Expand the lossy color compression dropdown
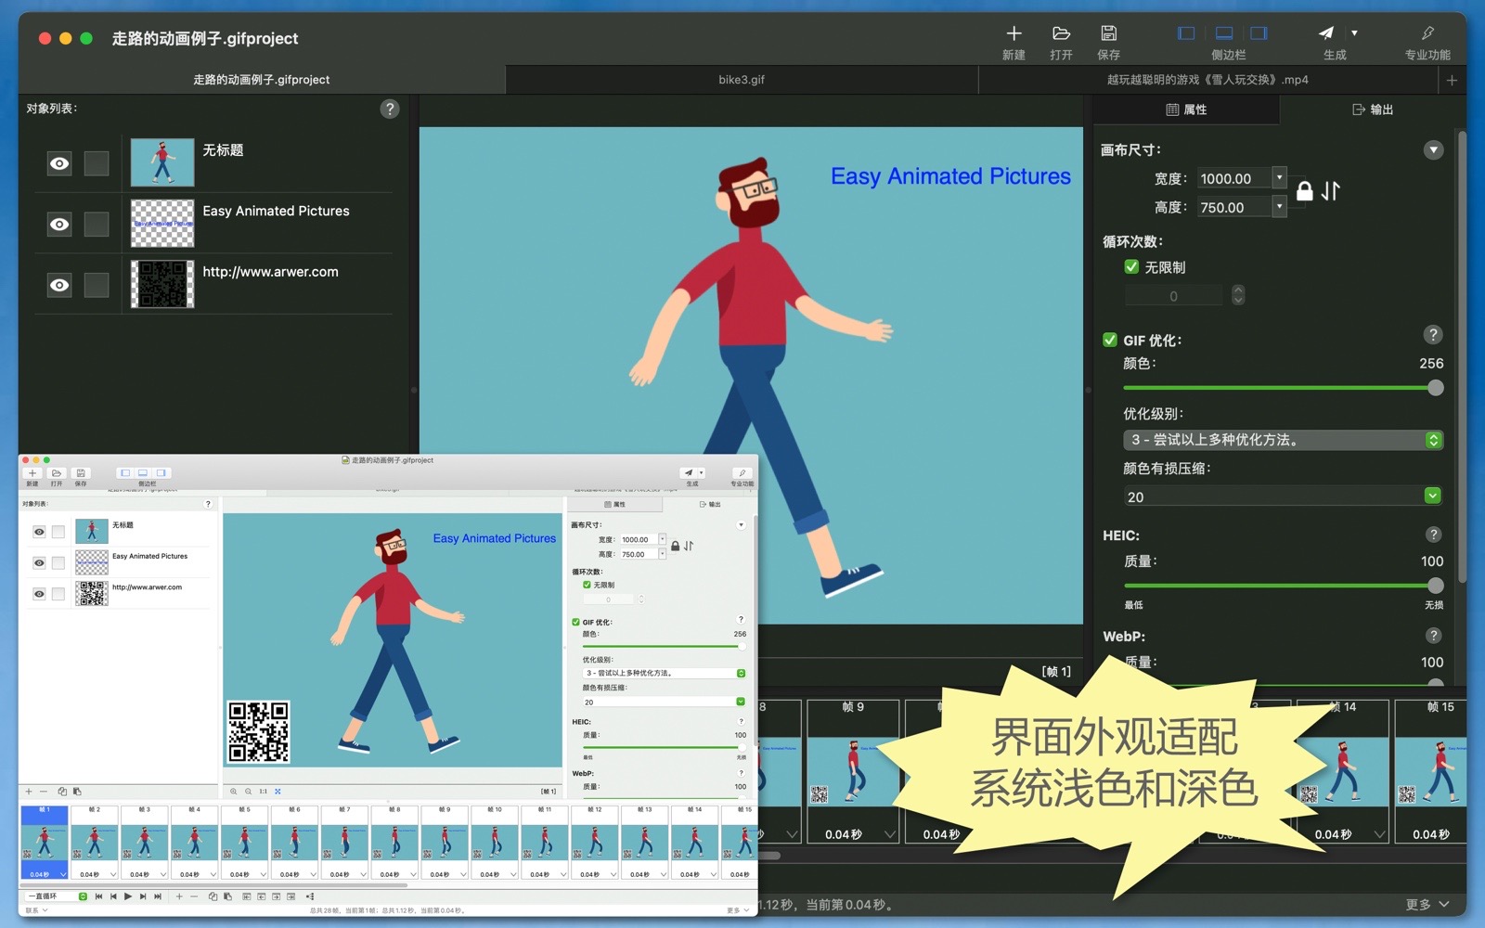 (1432, 496)
